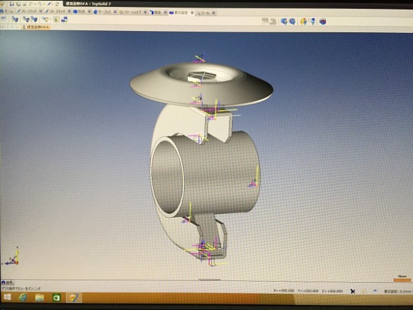Screen dimensions: 413x310
Task: Click the second greyed-out icon in right toolbar
Action: (x=273, y=21)
